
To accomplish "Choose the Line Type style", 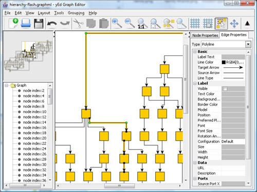I will pos(233,78).
